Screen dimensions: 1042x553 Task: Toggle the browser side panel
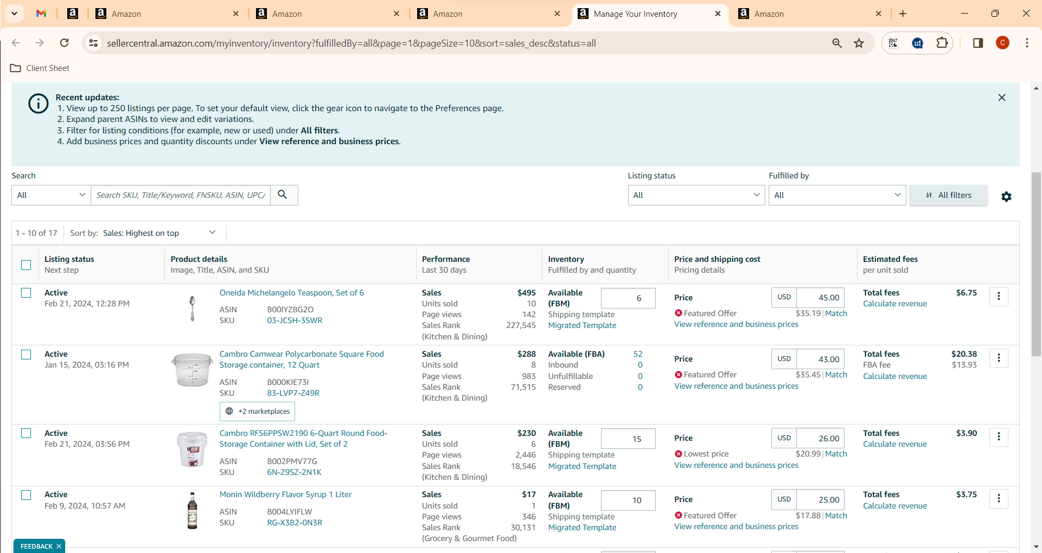[x=978, y=43]
